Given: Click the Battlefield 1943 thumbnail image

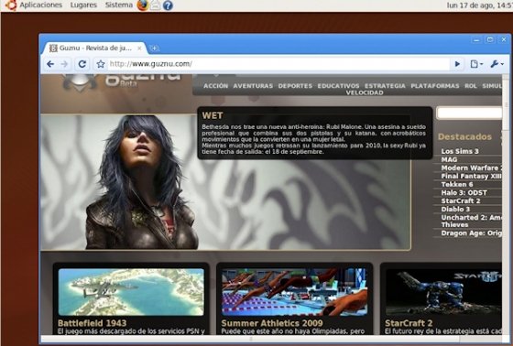Looking at the screenshot, I should 131,292.
